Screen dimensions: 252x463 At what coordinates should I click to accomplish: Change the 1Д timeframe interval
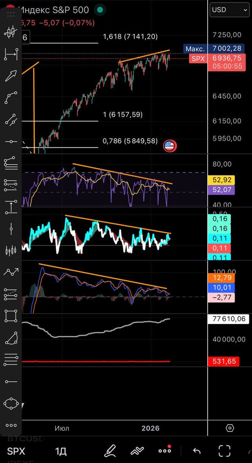(x=61, y=451)
